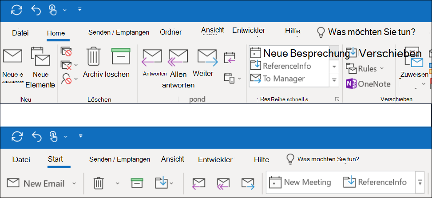This screenshot has height=198, width=432.
Task: Click the large green Archive box icon
Action: [121, 56]
